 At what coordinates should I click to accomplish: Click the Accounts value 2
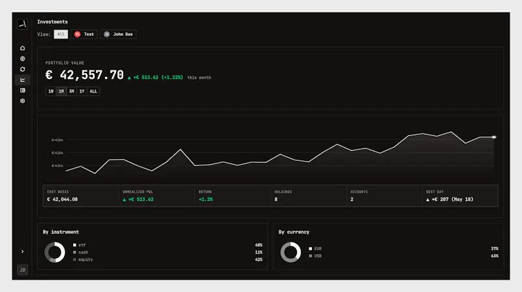click(x=352, y=199)
